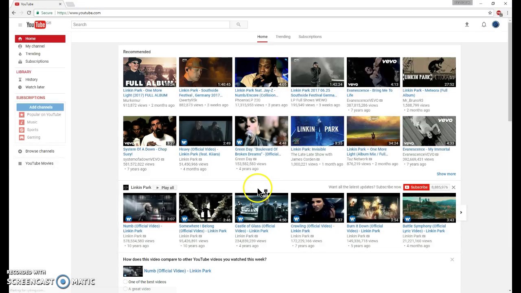Open Numb link in the survey question

coord(177,271)
